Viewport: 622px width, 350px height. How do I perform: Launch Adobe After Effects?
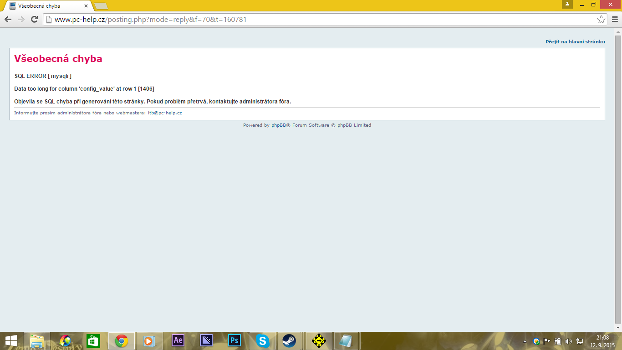[x=178, y=341]
